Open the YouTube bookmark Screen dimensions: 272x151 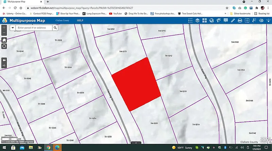click(x=115, y=14)
